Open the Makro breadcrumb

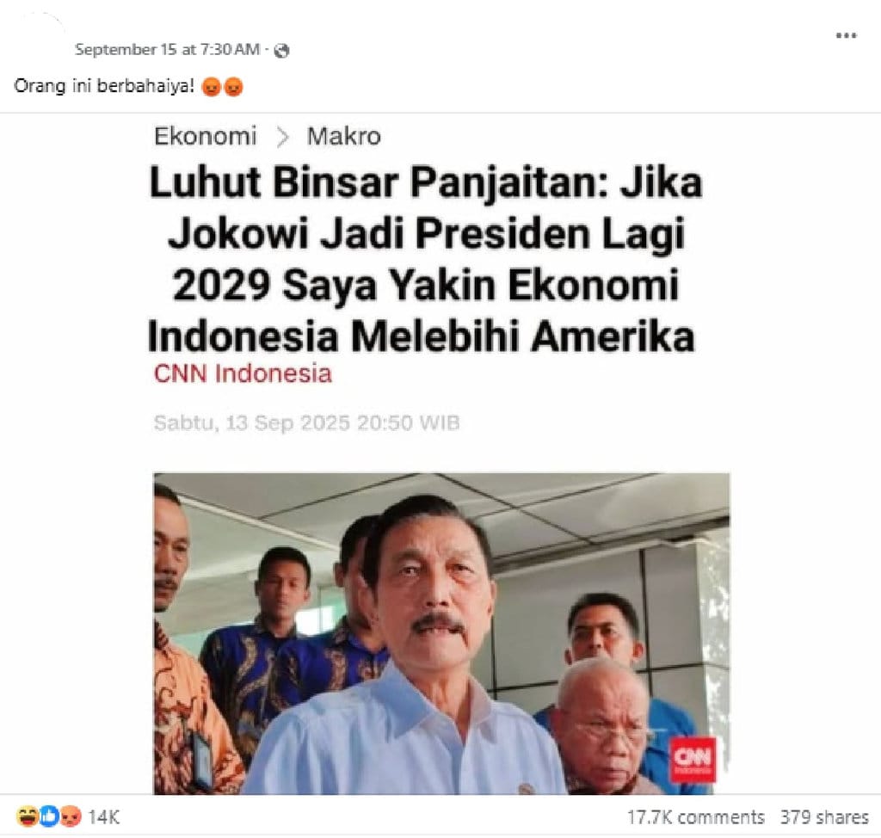[x=344, y=136]
